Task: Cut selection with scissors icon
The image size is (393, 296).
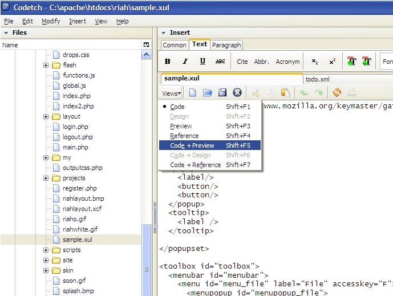Action: point(256,93)
